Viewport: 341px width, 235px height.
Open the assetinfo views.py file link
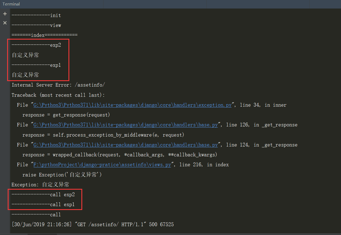(x=102, y=165)
